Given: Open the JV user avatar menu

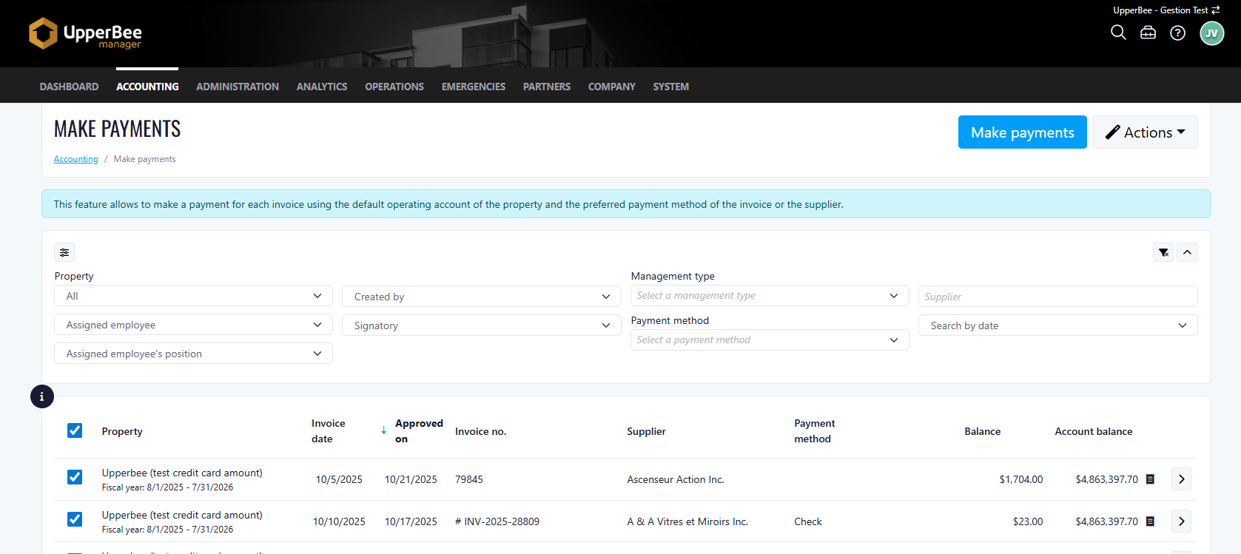Looking at the screenshot, I should (x=1212, y=33).
